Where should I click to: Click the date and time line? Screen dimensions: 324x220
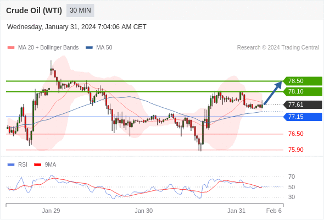[x=77, y=27]
